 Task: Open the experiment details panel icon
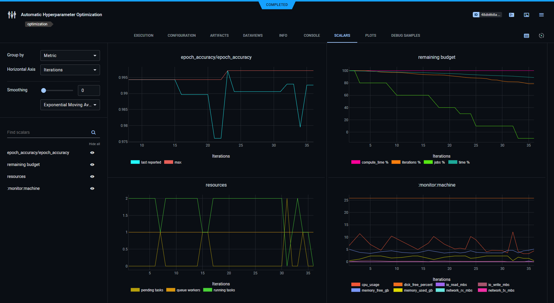pyautogui.click(x=512, y=15)
